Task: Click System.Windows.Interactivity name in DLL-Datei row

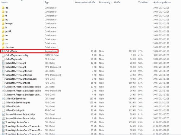Action: coord(20,114)
